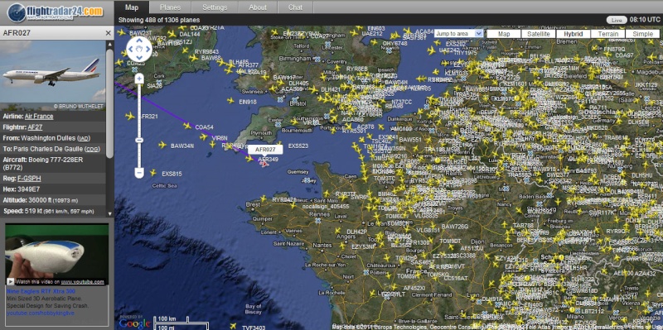Click the sidebar scroll up arrow
The image size is (663, 330).
tap(110, 44)
